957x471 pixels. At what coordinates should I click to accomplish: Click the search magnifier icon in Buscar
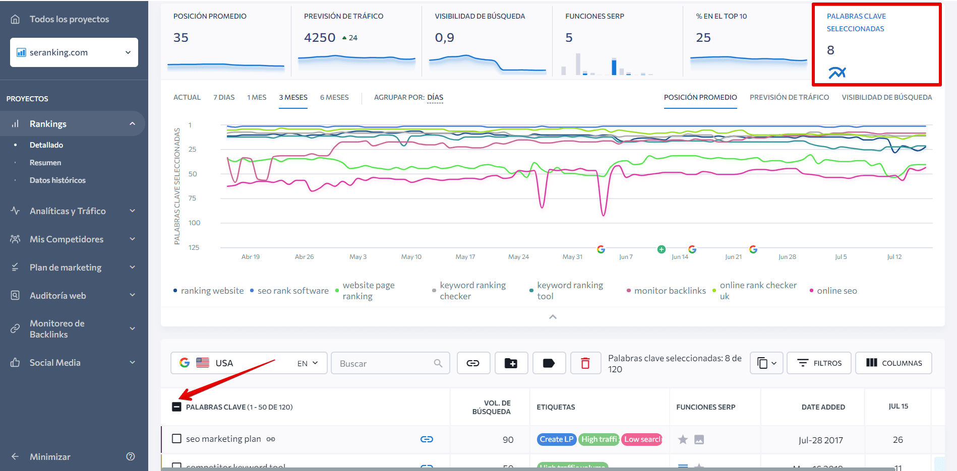[438, 363]
